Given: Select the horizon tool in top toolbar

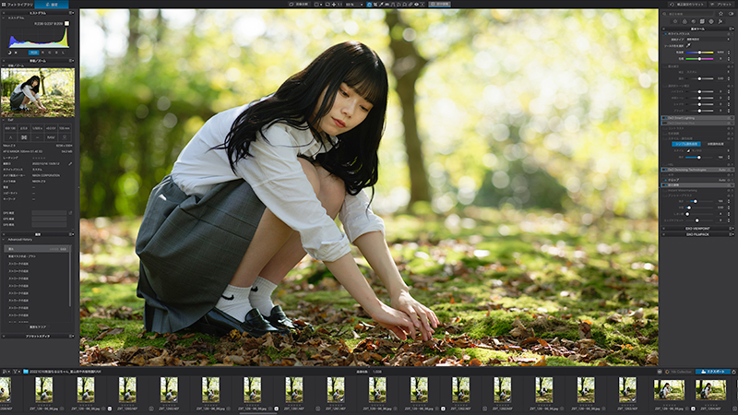Looking at the screenshot, I should point(387,5).
